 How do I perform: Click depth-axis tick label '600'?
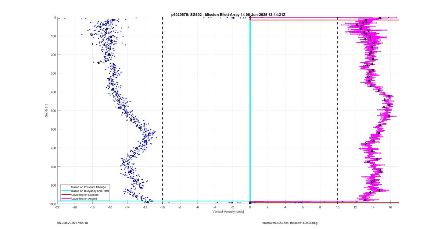53,129
